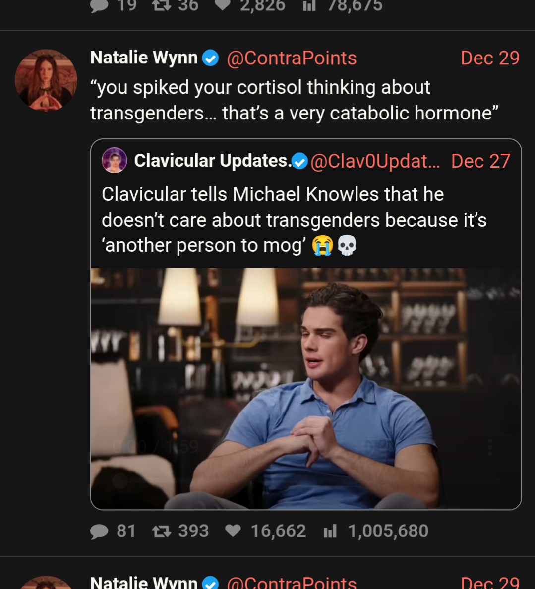This screenshot has width=535, height=589.
Task: Click Natalie Wynn display name
Action: tap(144, 58)
